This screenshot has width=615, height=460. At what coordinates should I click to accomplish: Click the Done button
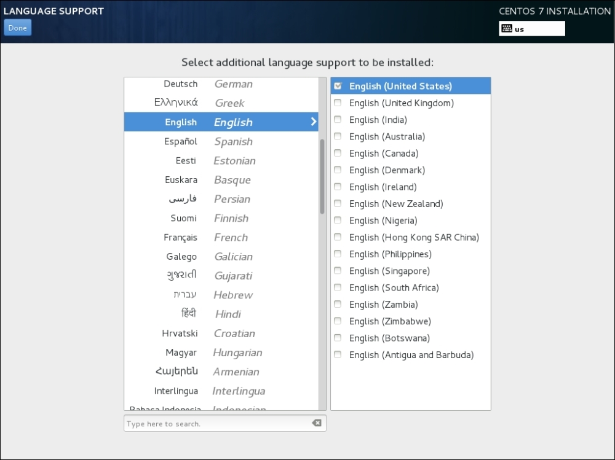pyautogui.click(x=18, y=28)
